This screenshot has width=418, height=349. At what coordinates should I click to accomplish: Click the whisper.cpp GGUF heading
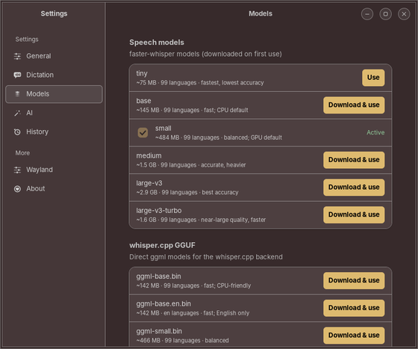coord(162,245)
